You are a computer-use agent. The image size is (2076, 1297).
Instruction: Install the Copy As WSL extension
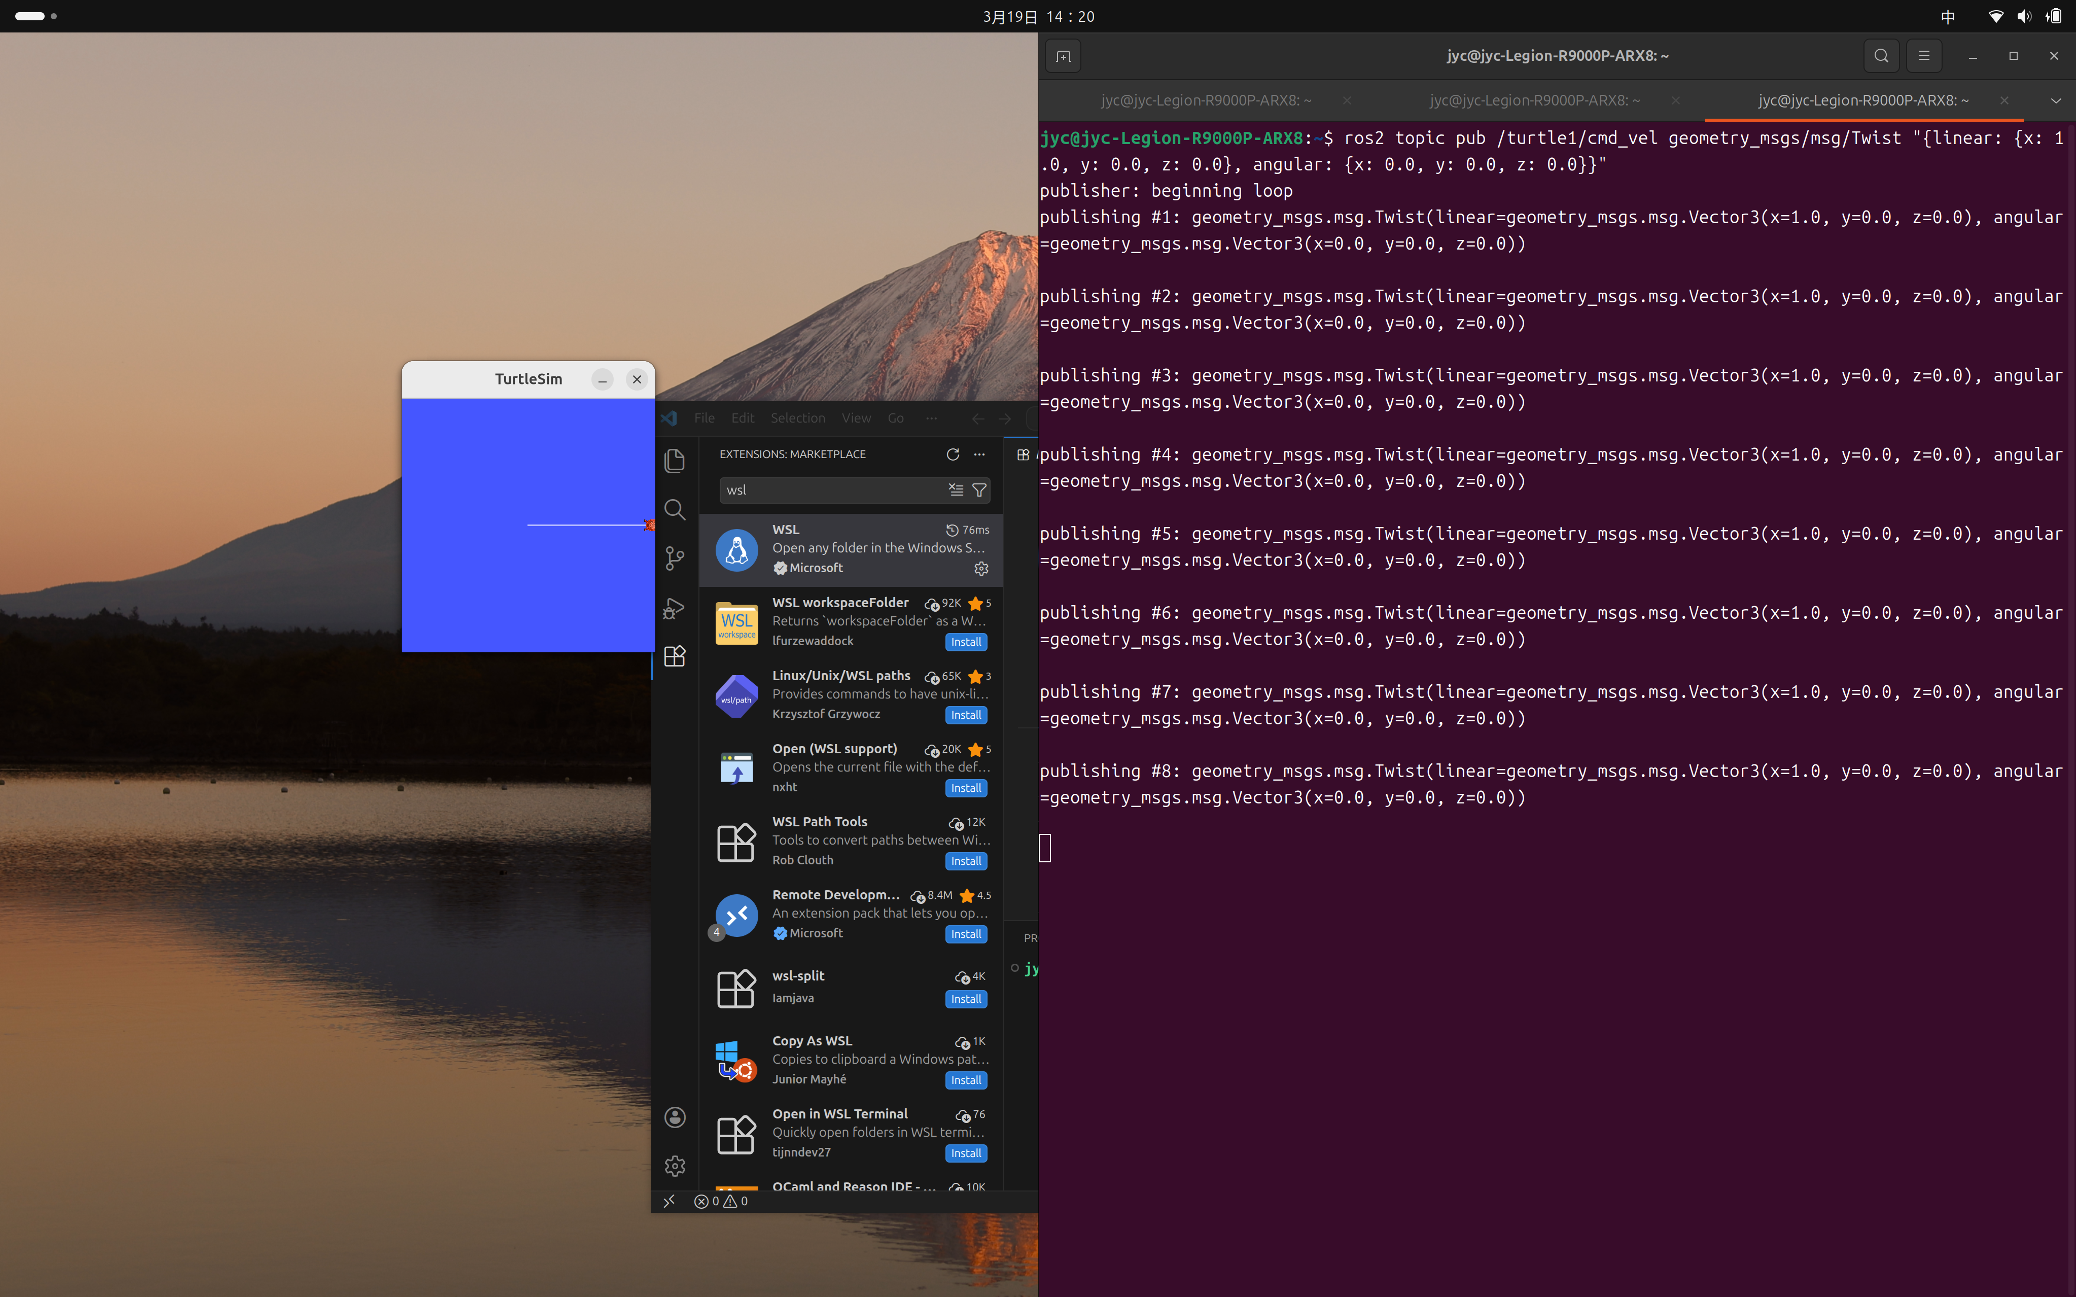pos(966,1081)
